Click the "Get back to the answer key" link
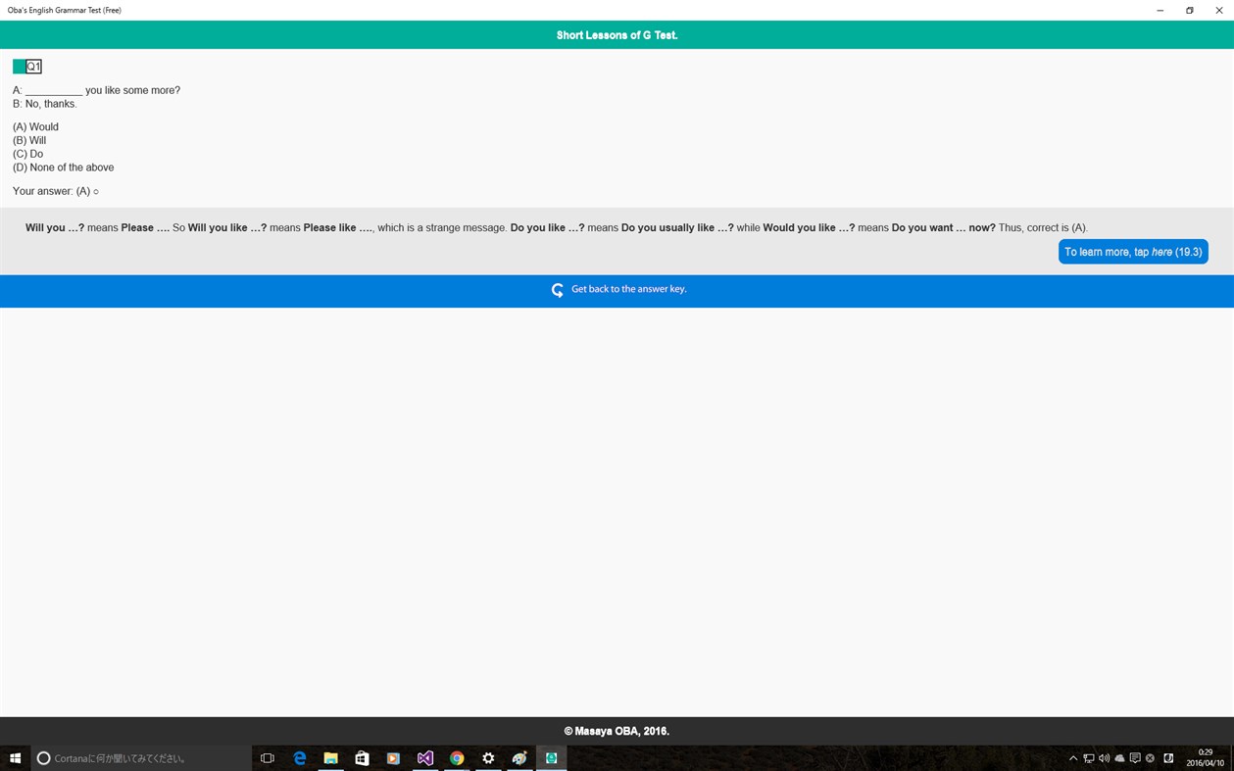1234x771 pixels. point(630,289)
